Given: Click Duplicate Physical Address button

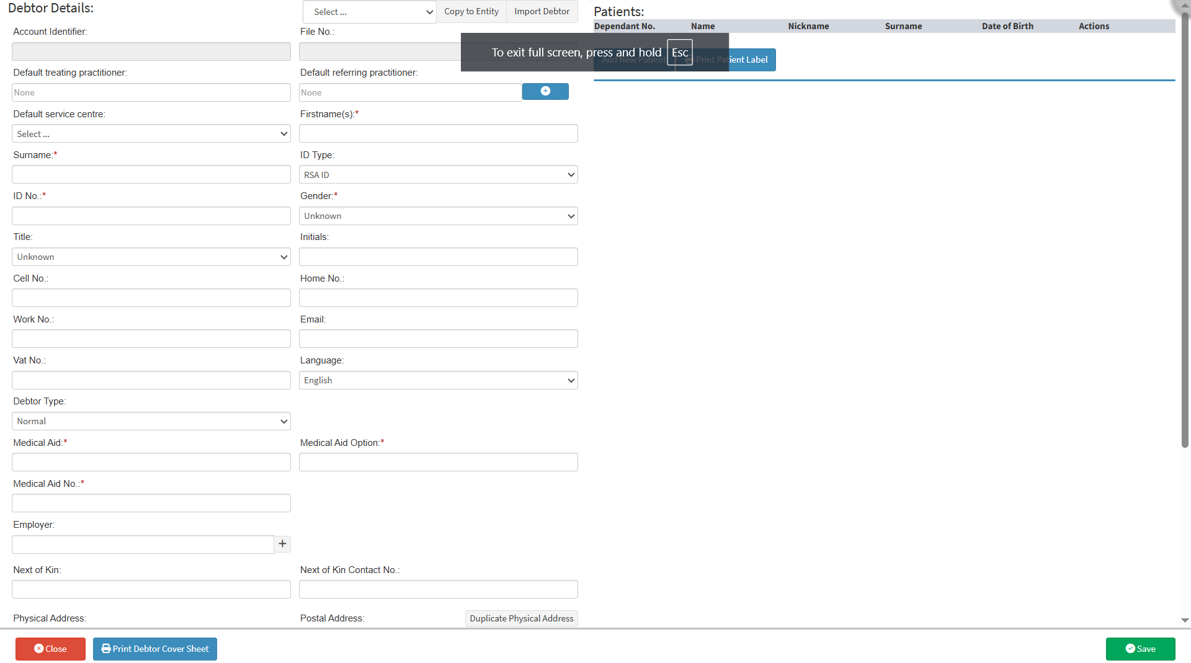Looking at the screenshot, I should (x=522, y=618).
